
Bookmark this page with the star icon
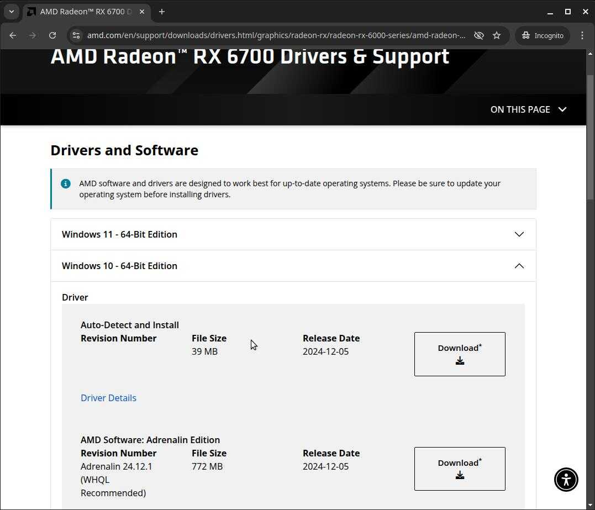click(x=497, y=35)
